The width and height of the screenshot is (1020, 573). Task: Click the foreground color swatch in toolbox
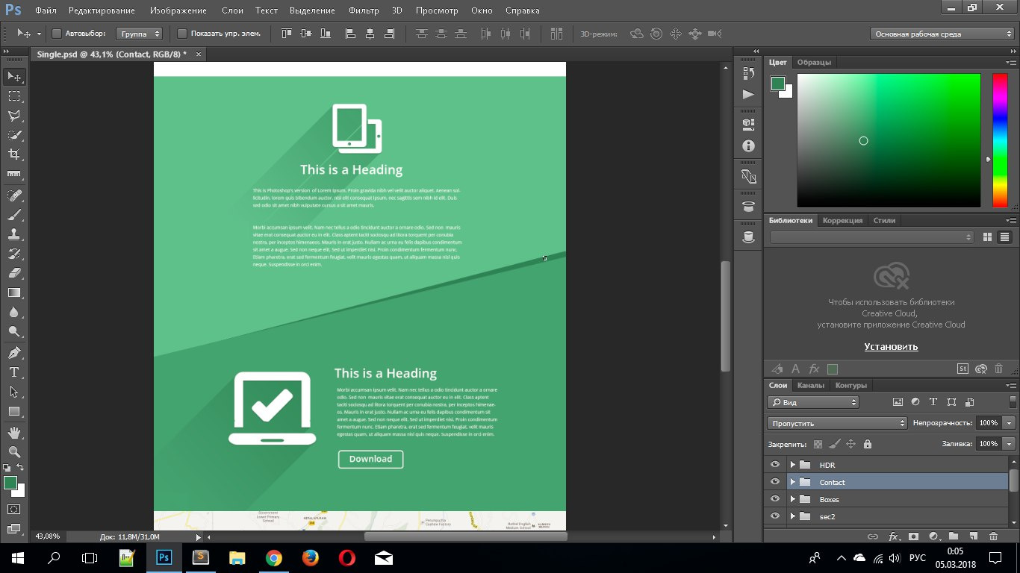(x=10, y=483)
